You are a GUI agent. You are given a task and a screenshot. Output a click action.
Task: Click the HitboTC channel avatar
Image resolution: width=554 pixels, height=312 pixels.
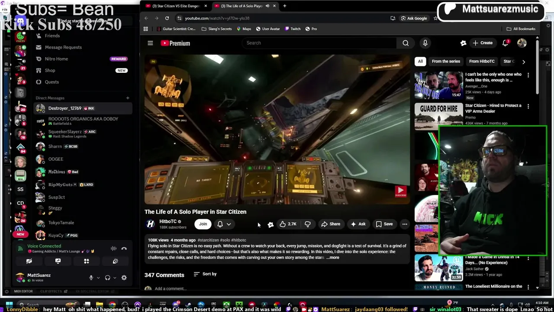tap(150, 224)
